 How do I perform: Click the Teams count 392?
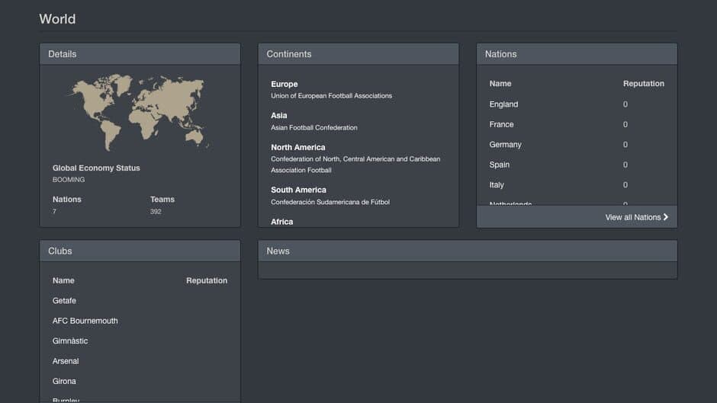156,212
